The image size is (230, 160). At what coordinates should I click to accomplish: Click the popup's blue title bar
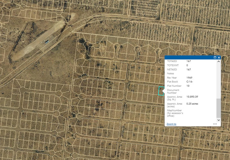[x=188, y=58]
